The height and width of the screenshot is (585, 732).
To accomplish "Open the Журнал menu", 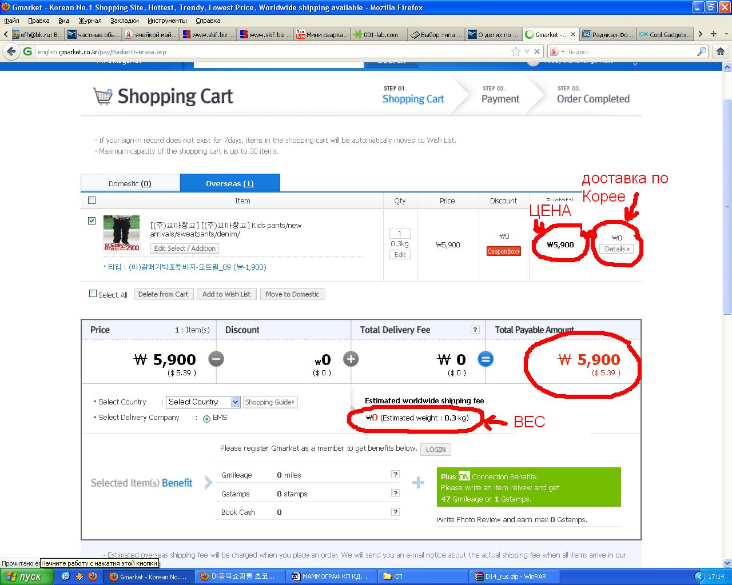I will 90,21.
